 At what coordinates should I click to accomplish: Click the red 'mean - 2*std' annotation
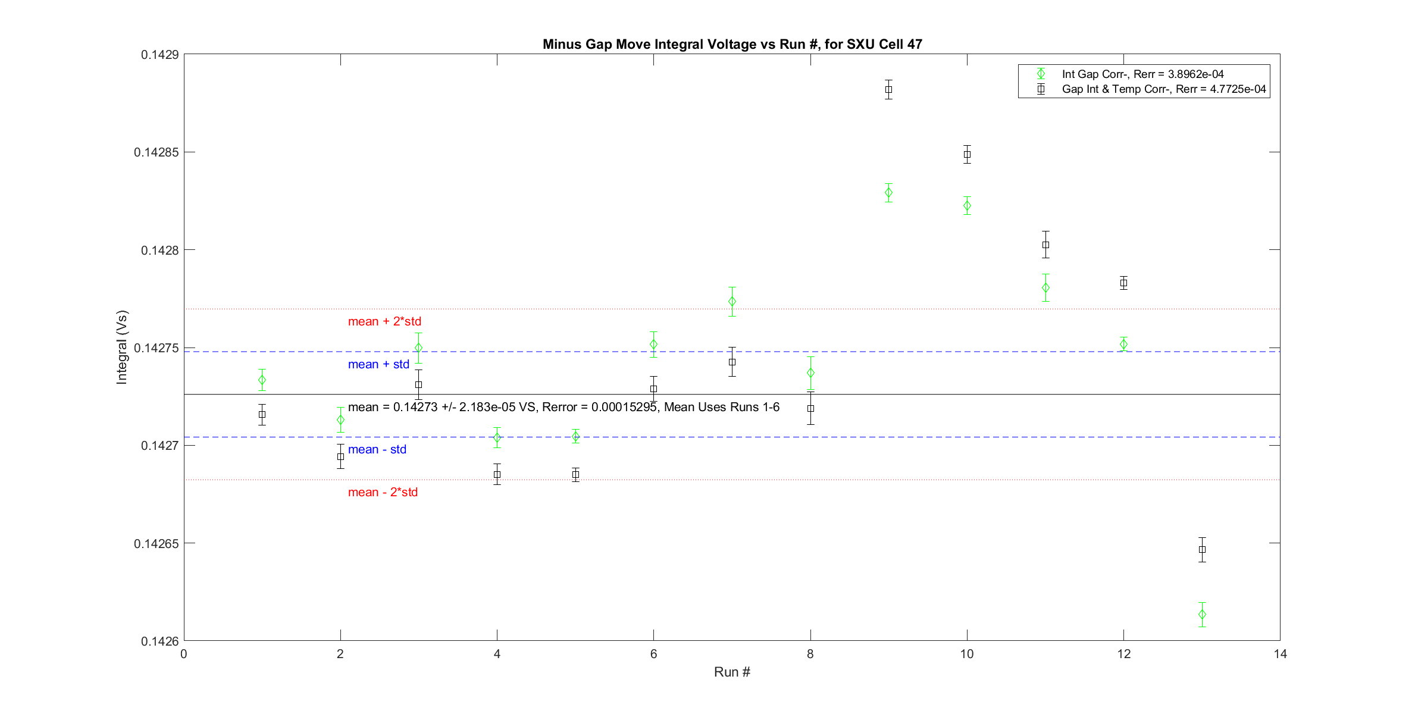point(383,492)
